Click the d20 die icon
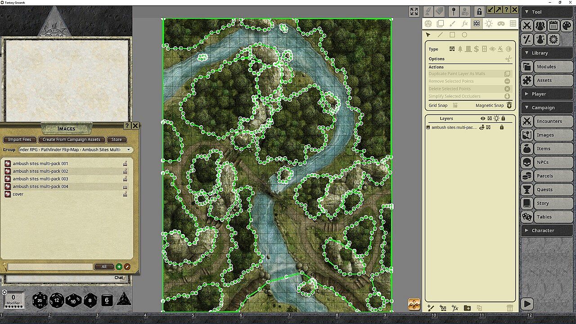The image size is (576, 324). point(40,300)
